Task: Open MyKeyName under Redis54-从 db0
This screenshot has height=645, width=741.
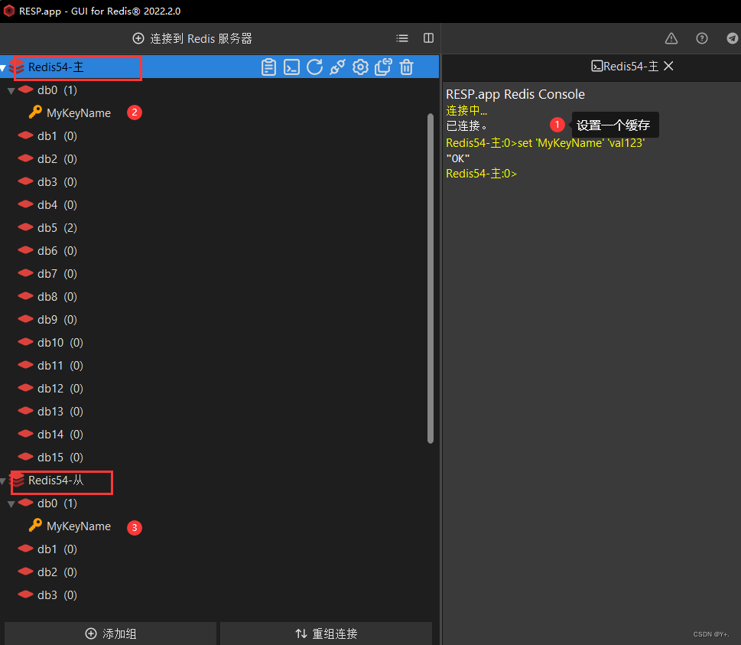Action: tap(79, 526)
